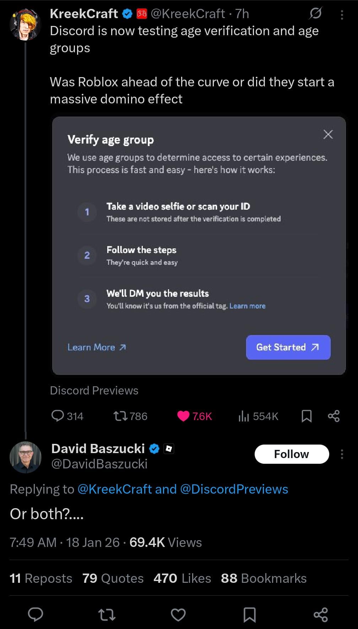Share KreekCraft's tweet

334,416
